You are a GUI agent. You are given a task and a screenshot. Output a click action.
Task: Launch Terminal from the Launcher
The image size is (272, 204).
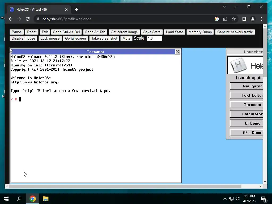point(246,105)
